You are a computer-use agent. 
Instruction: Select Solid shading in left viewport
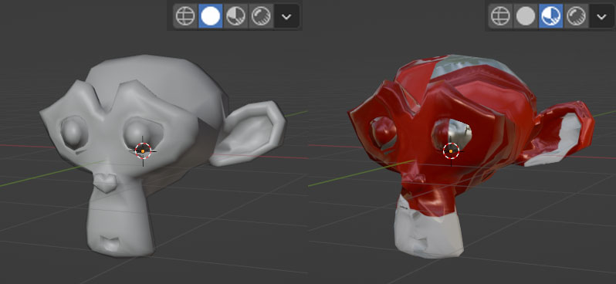[x=211, y=16]
